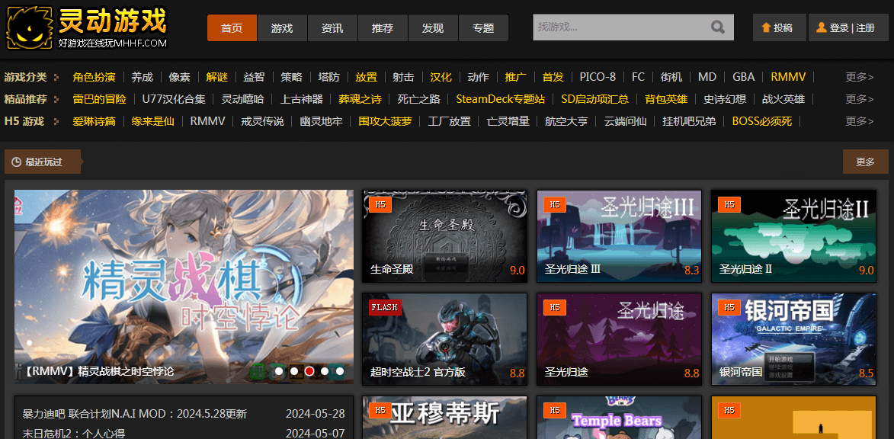Click the H5 badge on 生命圣殿
This screenshot has height=439, width=894.
click(380, 204)
